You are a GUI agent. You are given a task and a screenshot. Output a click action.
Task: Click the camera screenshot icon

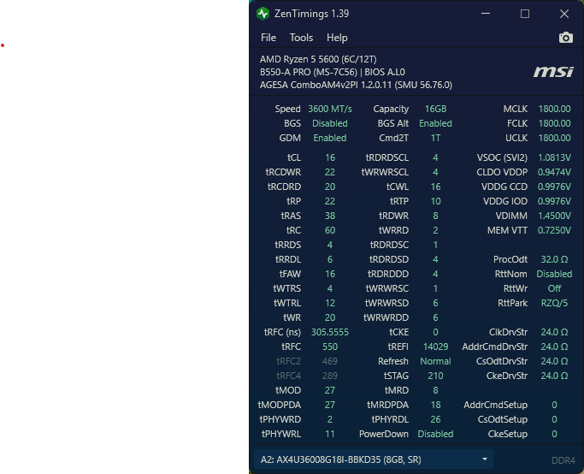pyautogui.click(x=566, y=38)
